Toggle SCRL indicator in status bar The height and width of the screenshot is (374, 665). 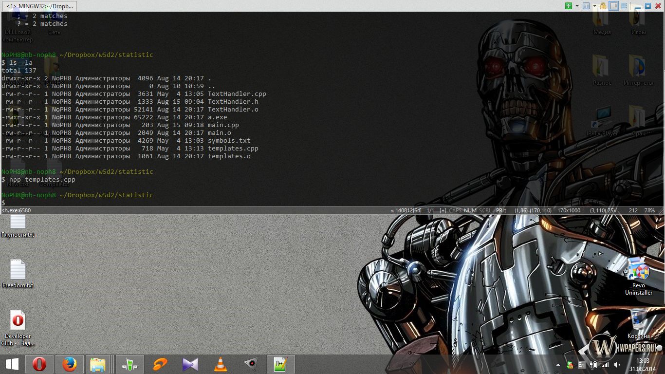click(x=485, y=210)
